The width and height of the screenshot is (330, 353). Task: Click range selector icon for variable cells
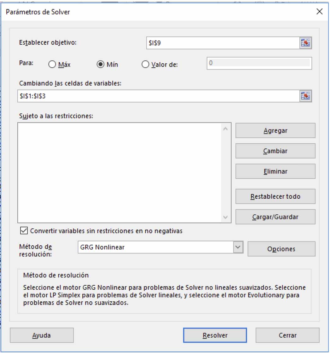click(305, 96)
